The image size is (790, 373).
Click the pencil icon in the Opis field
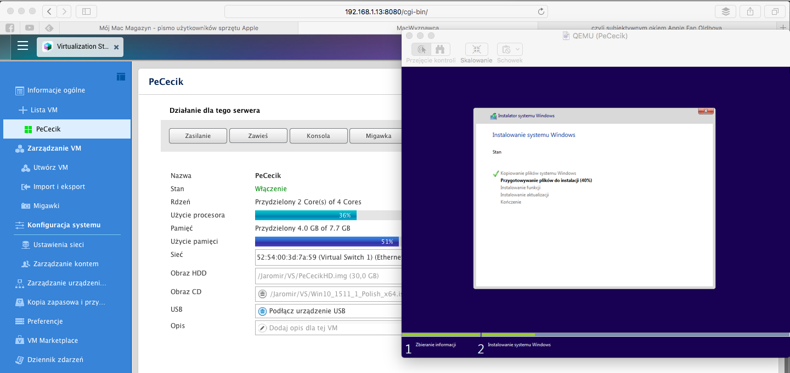tap(262, 328)
